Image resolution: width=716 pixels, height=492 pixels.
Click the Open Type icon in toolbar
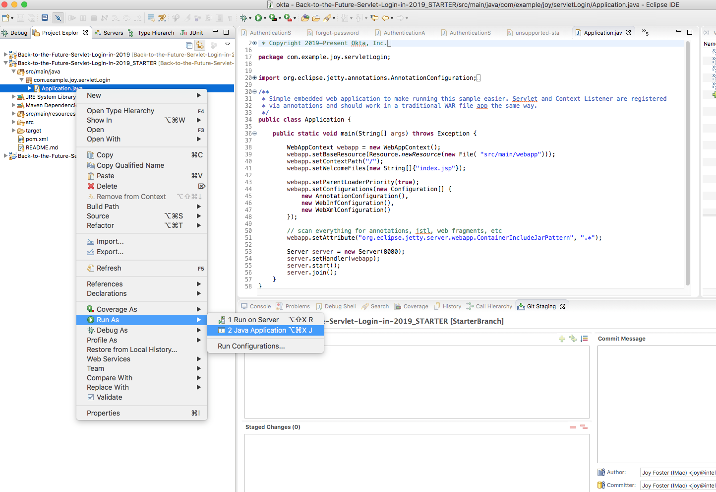(x=305, y=18)
